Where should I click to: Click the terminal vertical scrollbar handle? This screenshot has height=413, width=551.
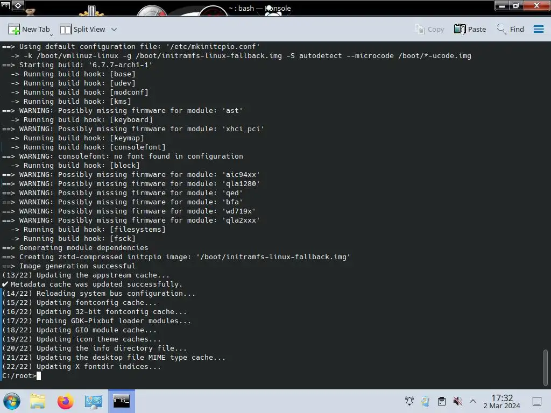546,367
